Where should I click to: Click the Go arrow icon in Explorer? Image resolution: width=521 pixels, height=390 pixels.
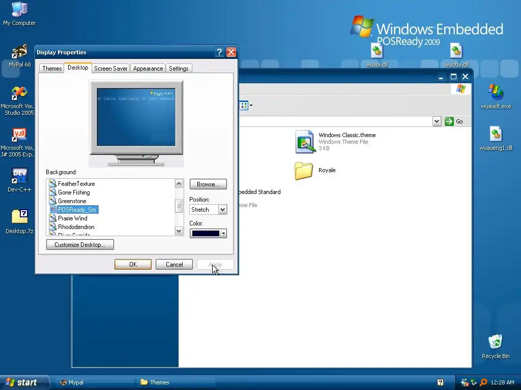[x=449, y=121]
